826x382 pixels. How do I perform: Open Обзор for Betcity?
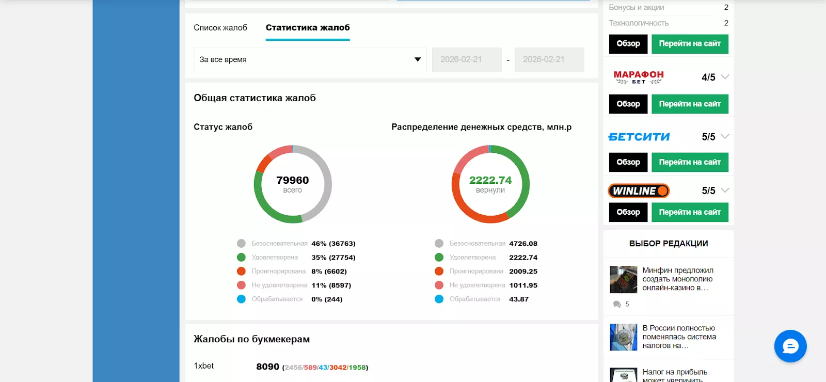click(628, 162)
